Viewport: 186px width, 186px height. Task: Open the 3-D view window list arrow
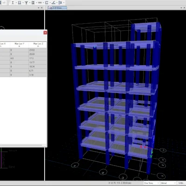point(181,8)
